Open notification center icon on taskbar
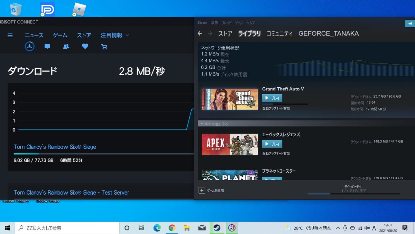Viewport: 415px width, 234px height. 405,228
